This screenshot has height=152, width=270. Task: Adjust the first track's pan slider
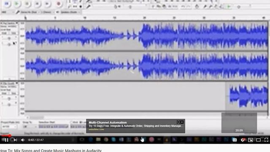[x=9, y=44]
